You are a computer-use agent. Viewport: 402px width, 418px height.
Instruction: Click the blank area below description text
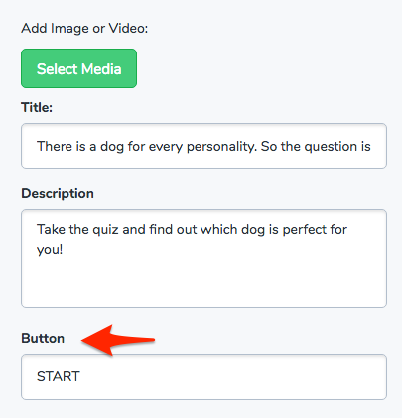[x=203, y=284]
